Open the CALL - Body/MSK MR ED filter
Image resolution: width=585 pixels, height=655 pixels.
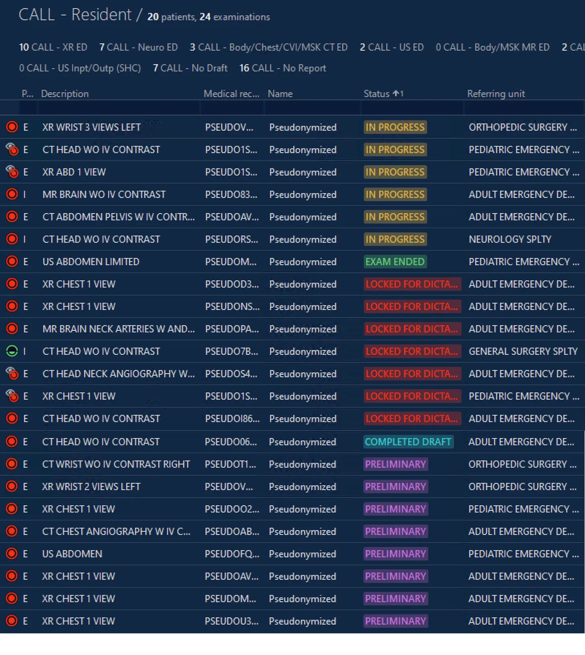493,47
